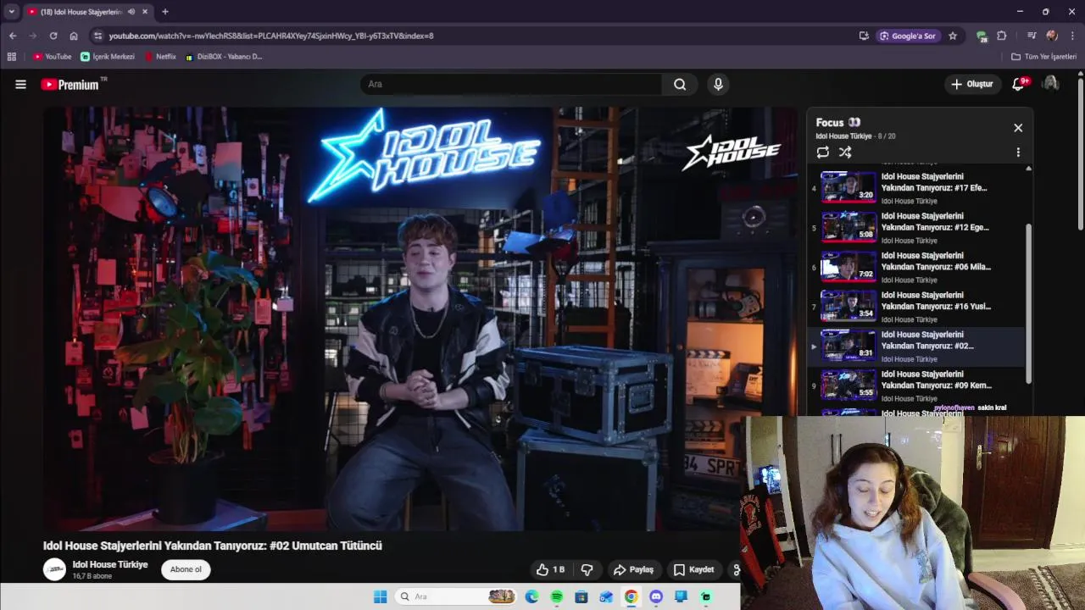This screenshot has height=610, width=1085.
Task: Close the Focus playlist panel
Action: [1018, 128]
